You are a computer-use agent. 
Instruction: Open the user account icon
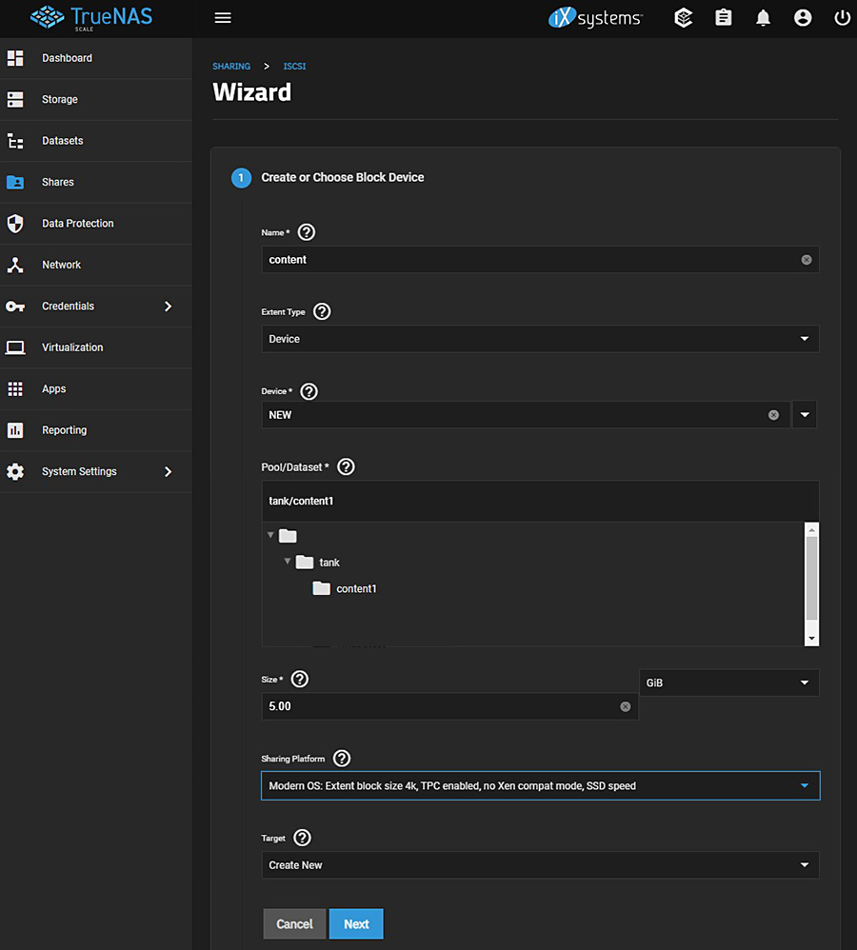point(803,18)
